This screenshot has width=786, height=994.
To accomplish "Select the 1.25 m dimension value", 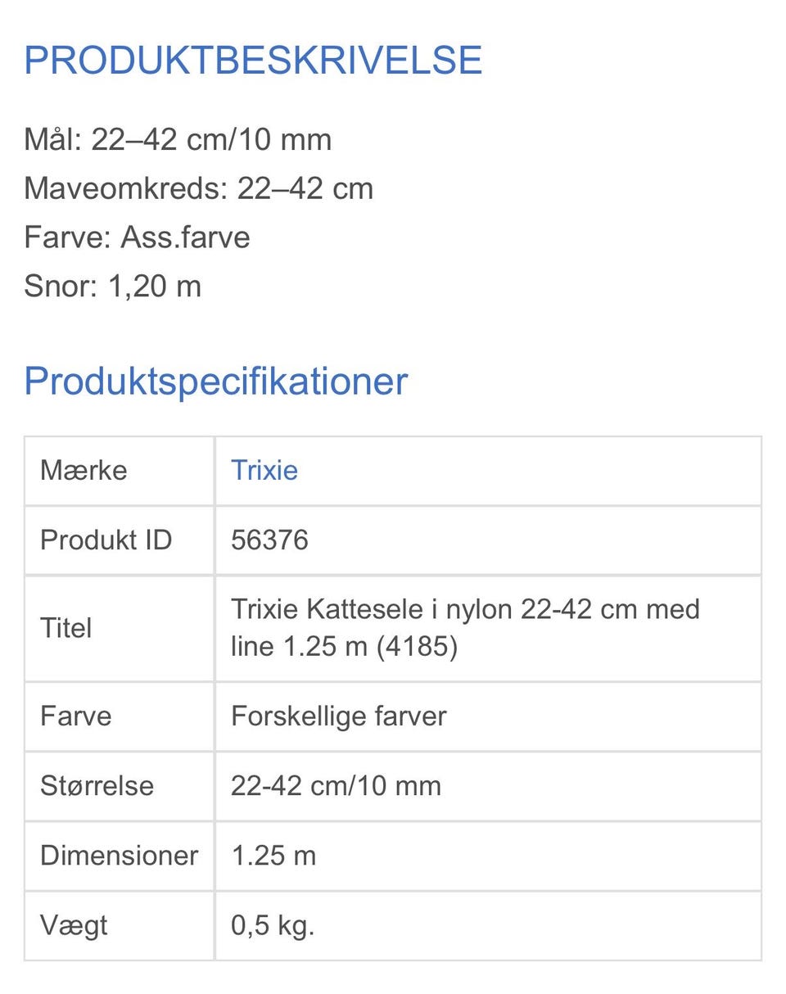I will (x=273, y=856).
